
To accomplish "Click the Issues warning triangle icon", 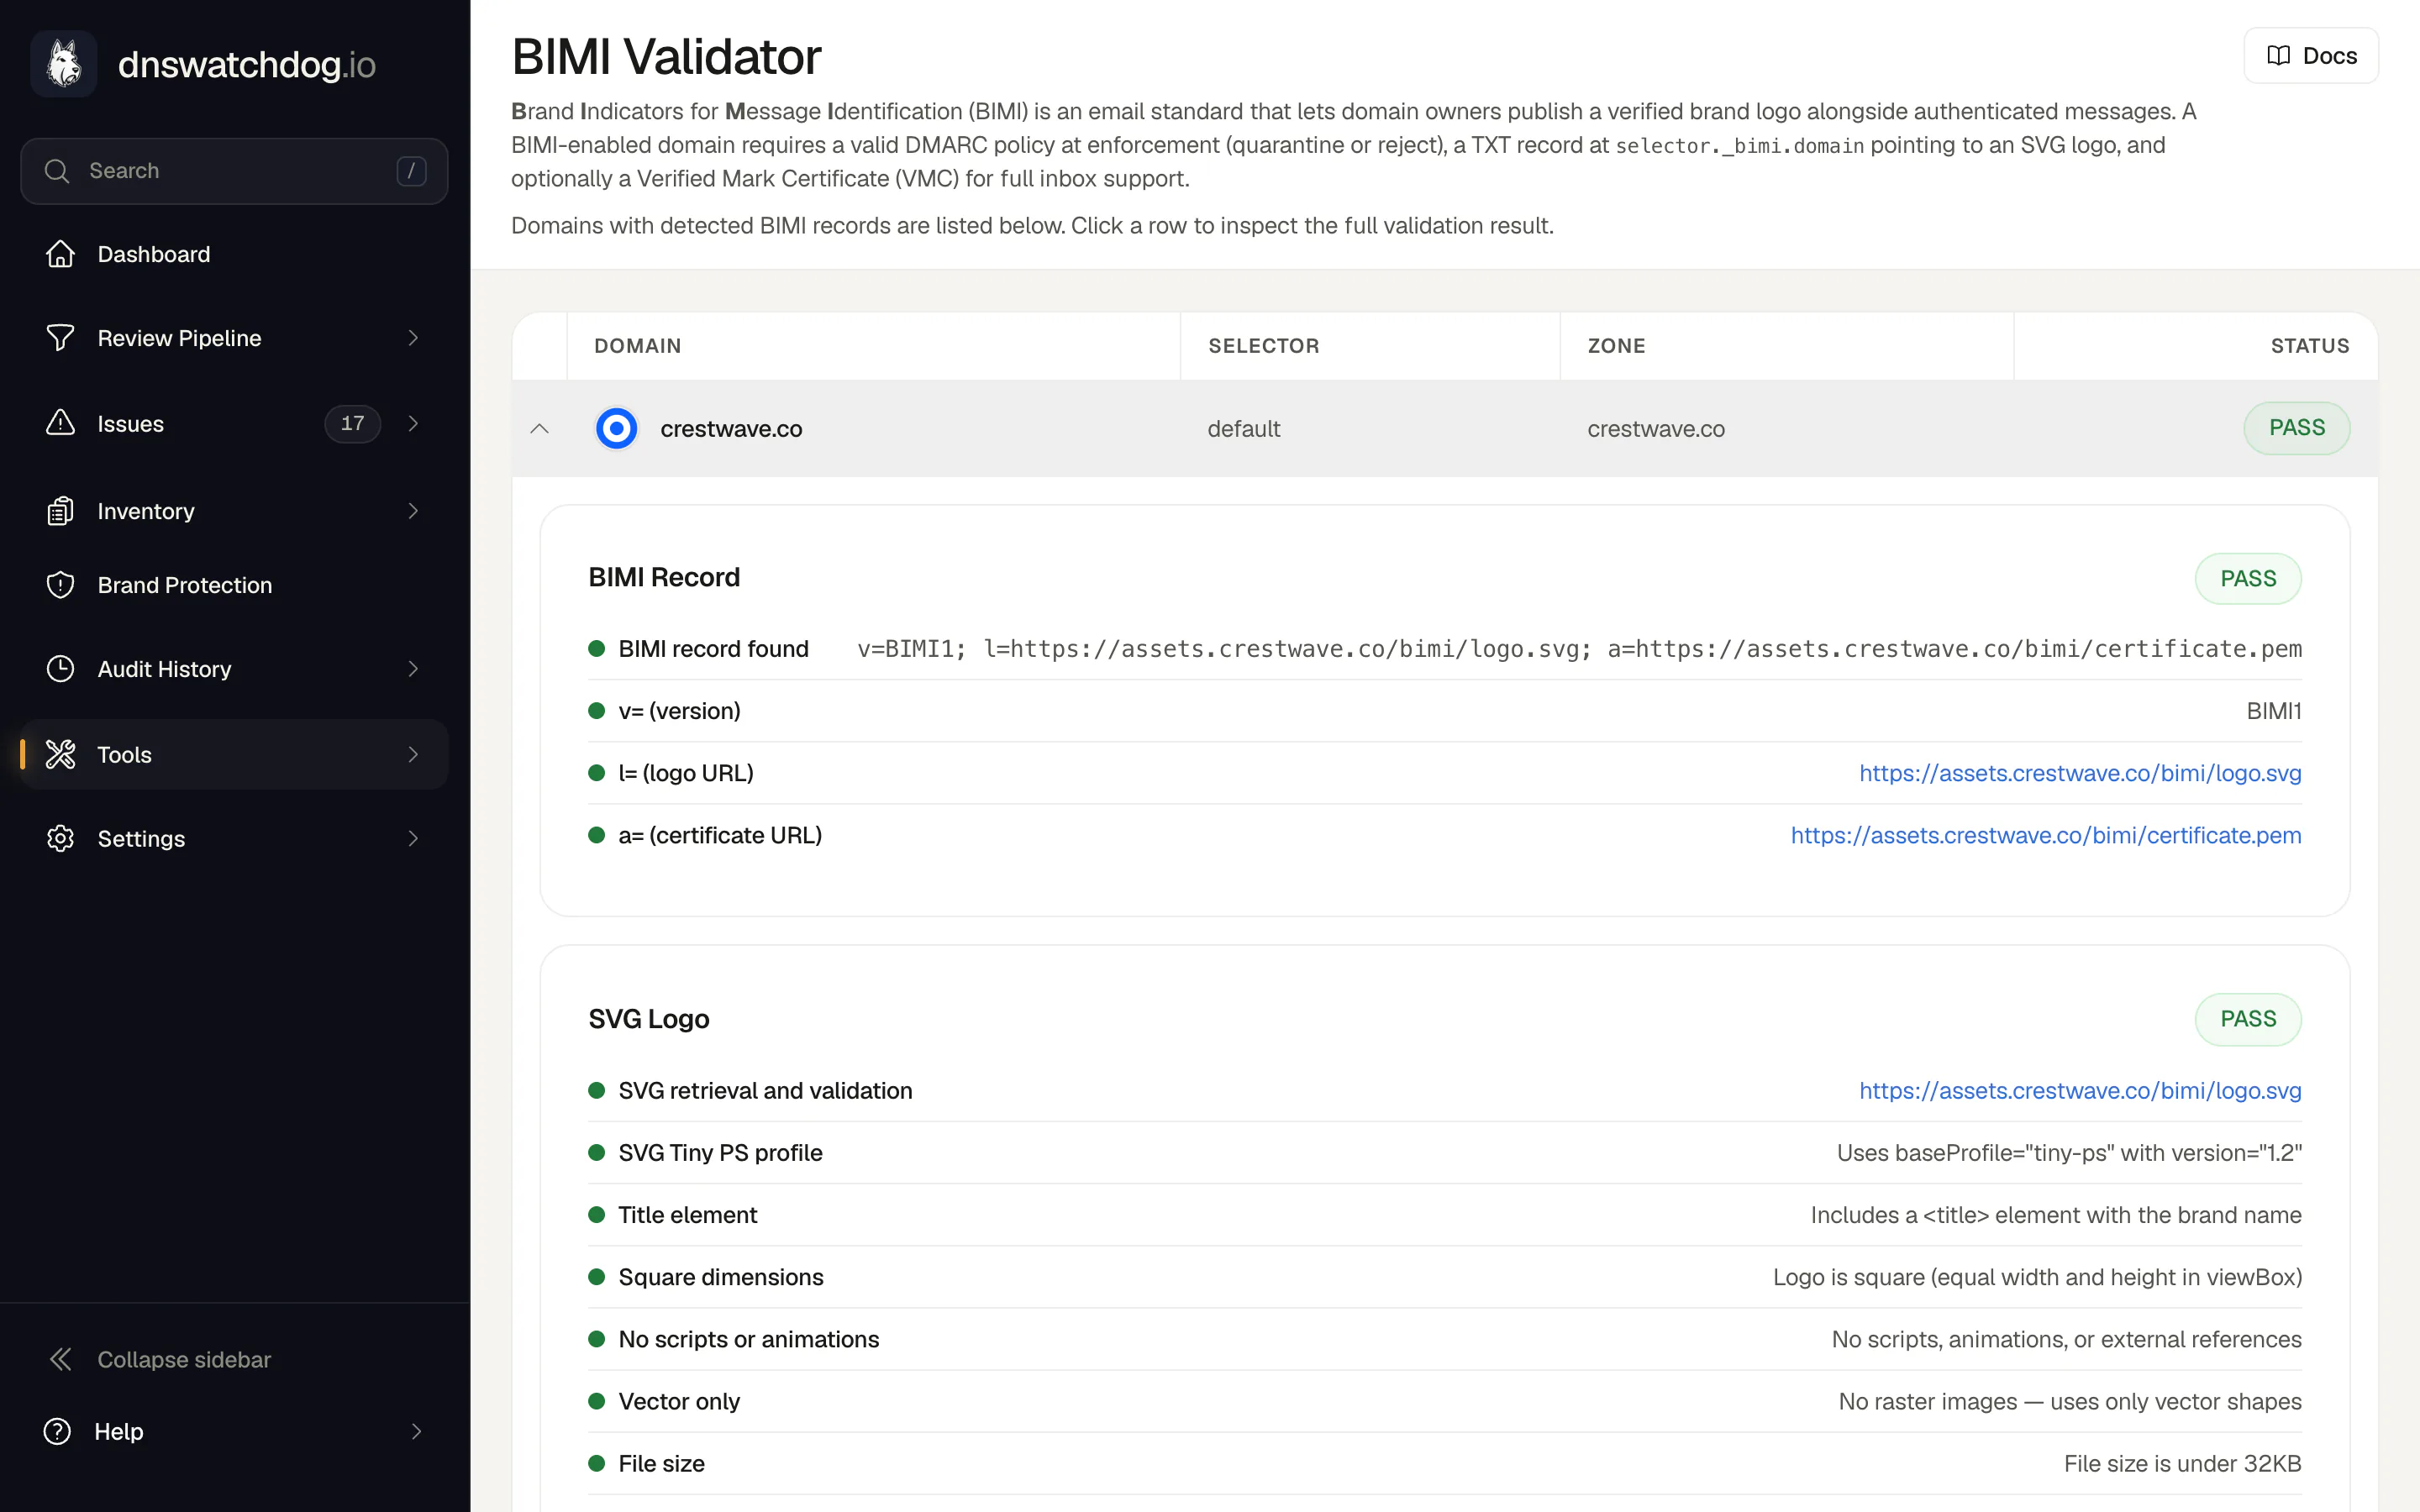I will pos(60,423).
